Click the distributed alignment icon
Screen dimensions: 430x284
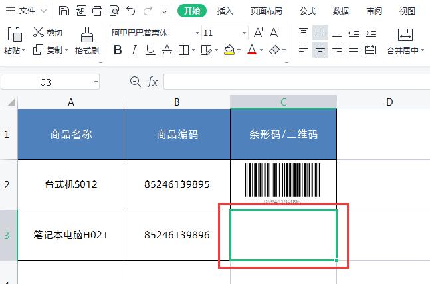coord(370,50)
